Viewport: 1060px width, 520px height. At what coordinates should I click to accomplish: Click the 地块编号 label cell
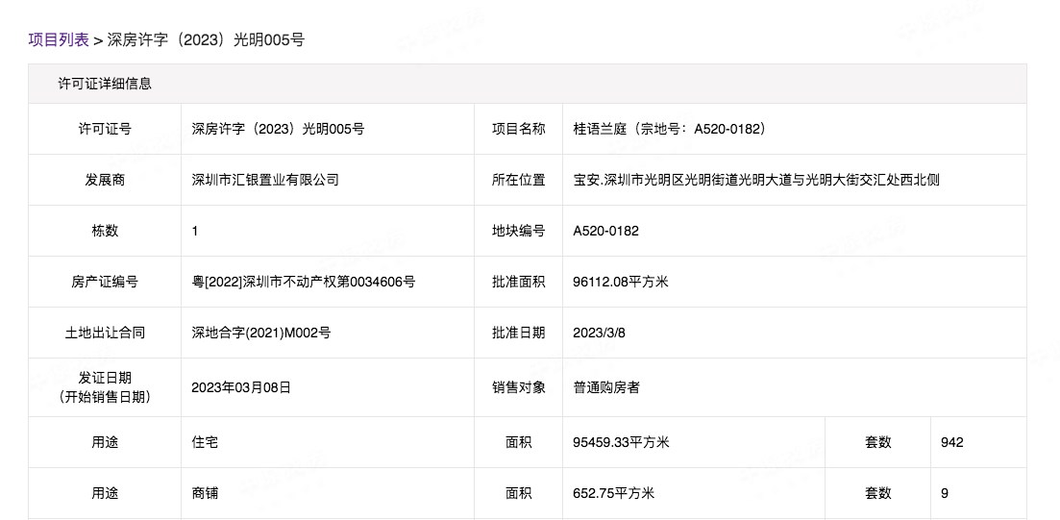pos(519,231)
